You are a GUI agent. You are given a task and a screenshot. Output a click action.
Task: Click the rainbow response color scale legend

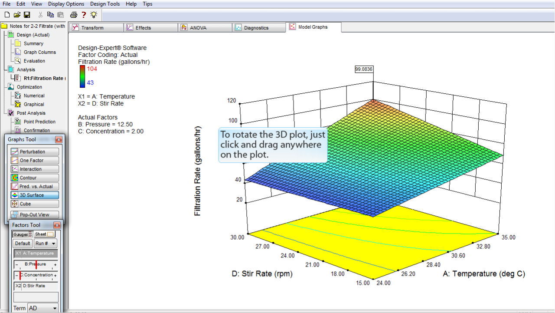tap(82, 76)
